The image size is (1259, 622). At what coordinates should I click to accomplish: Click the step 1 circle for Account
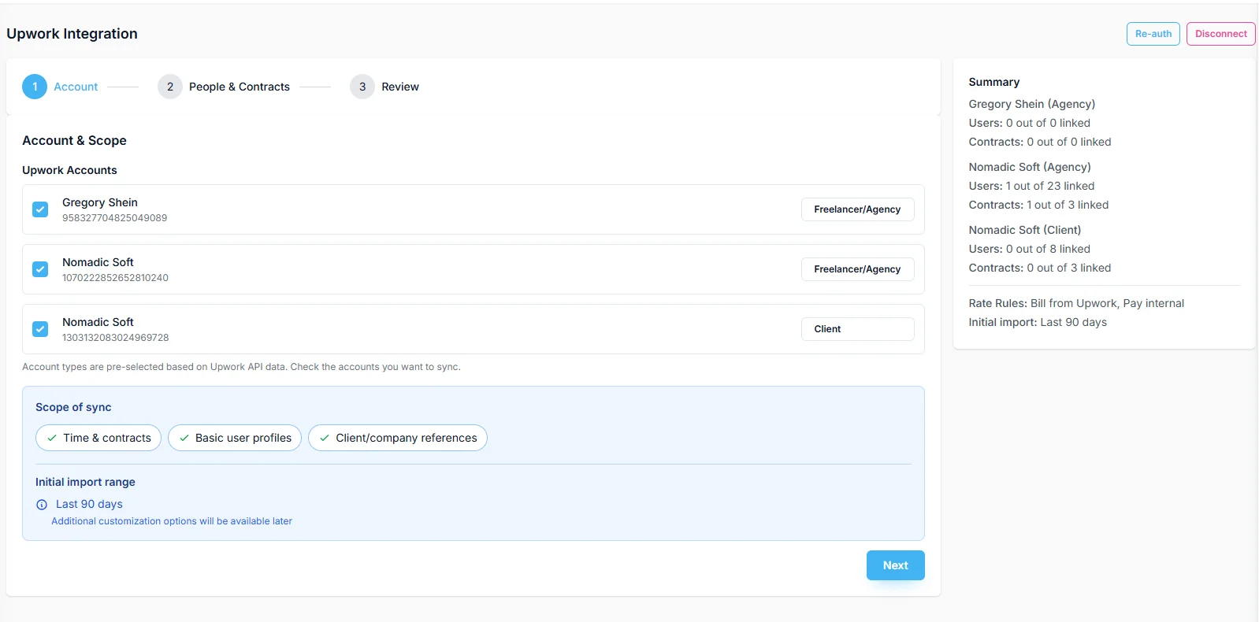pyautogui.click(x=35, y=87)
